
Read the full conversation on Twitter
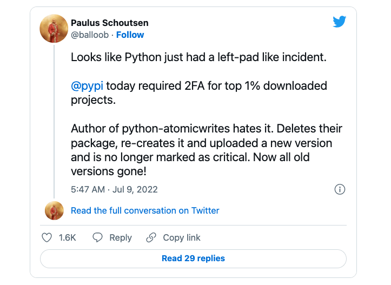145,210
